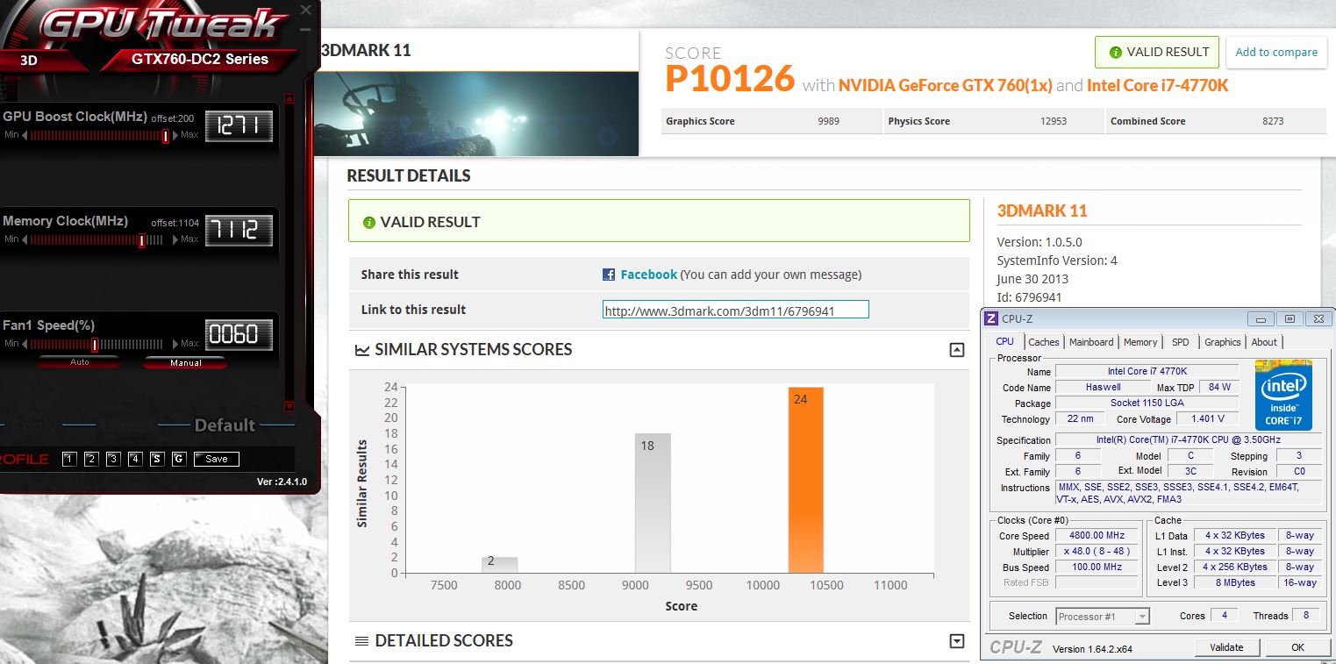Open the Graphics tab in CPU-Z

(x=1222, y=342)
